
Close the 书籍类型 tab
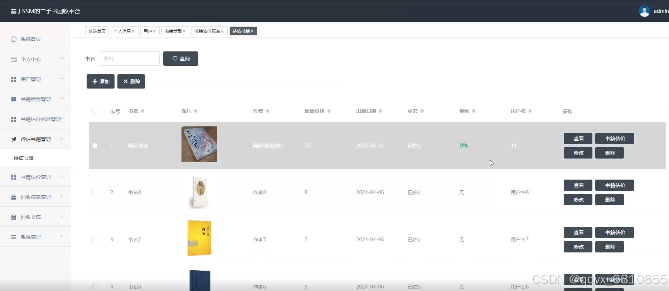click(x=184, y=31)
